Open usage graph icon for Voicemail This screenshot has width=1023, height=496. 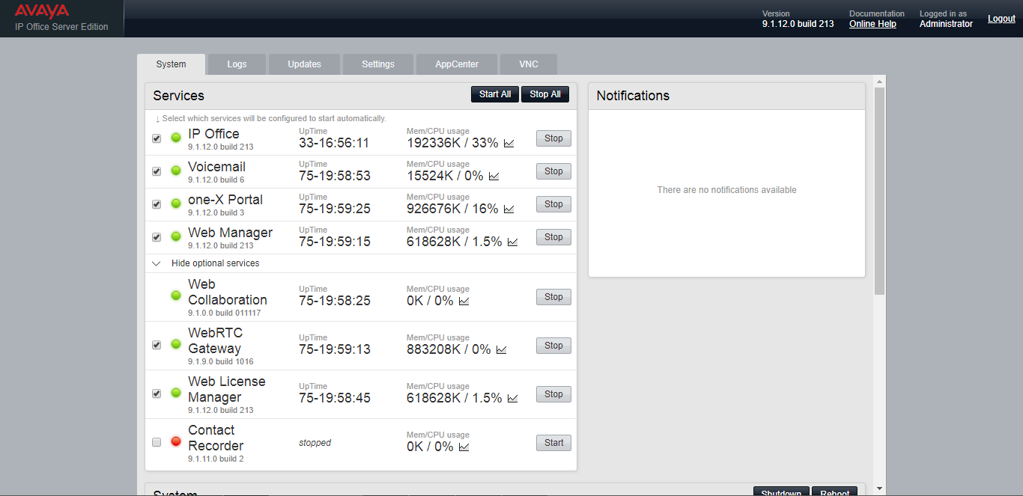click(494, 176)
